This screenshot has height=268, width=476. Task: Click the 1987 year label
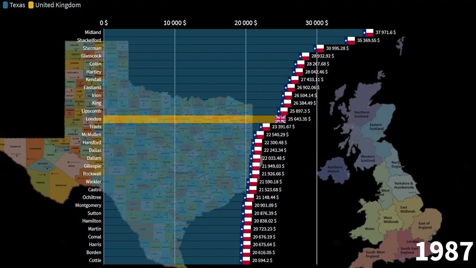(444, 252)
